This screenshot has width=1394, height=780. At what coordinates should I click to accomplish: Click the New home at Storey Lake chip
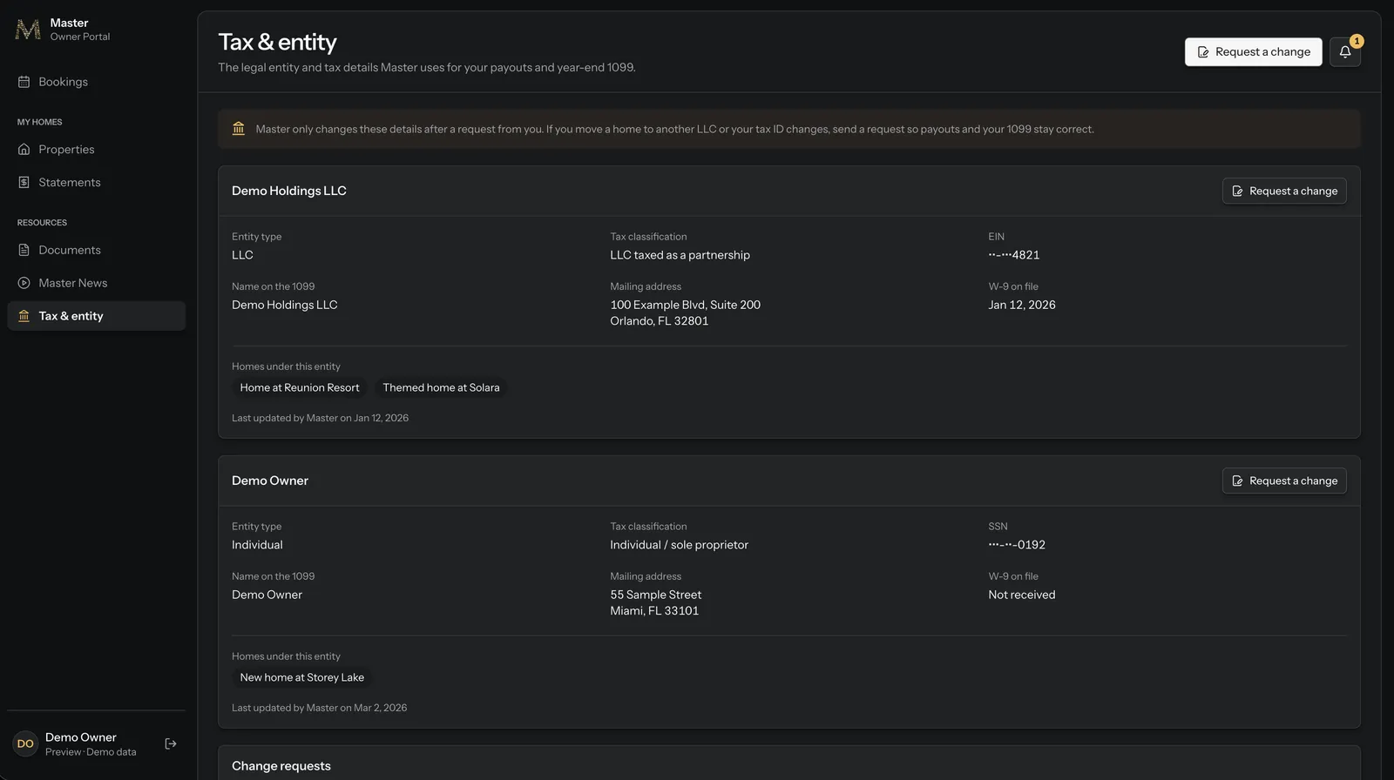pyautogui.click(x=302, y=677)
